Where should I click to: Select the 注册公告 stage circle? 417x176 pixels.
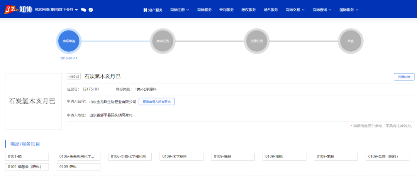click(x=256, y=41)
